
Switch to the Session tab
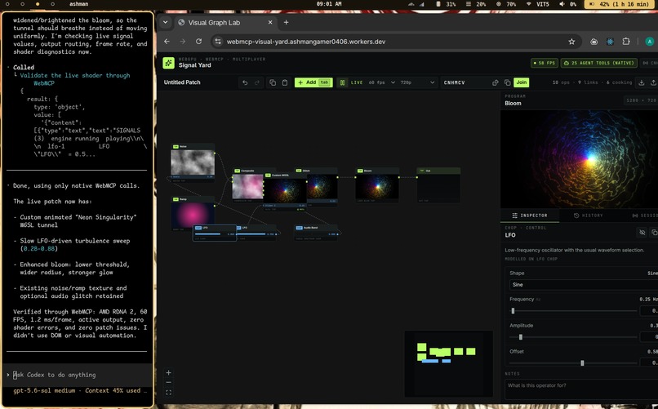point(645,216)
